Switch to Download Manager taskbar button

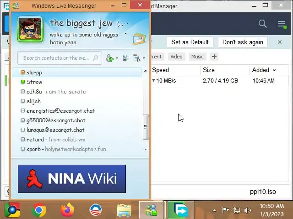pyautogui.click(x=181, y=210)
